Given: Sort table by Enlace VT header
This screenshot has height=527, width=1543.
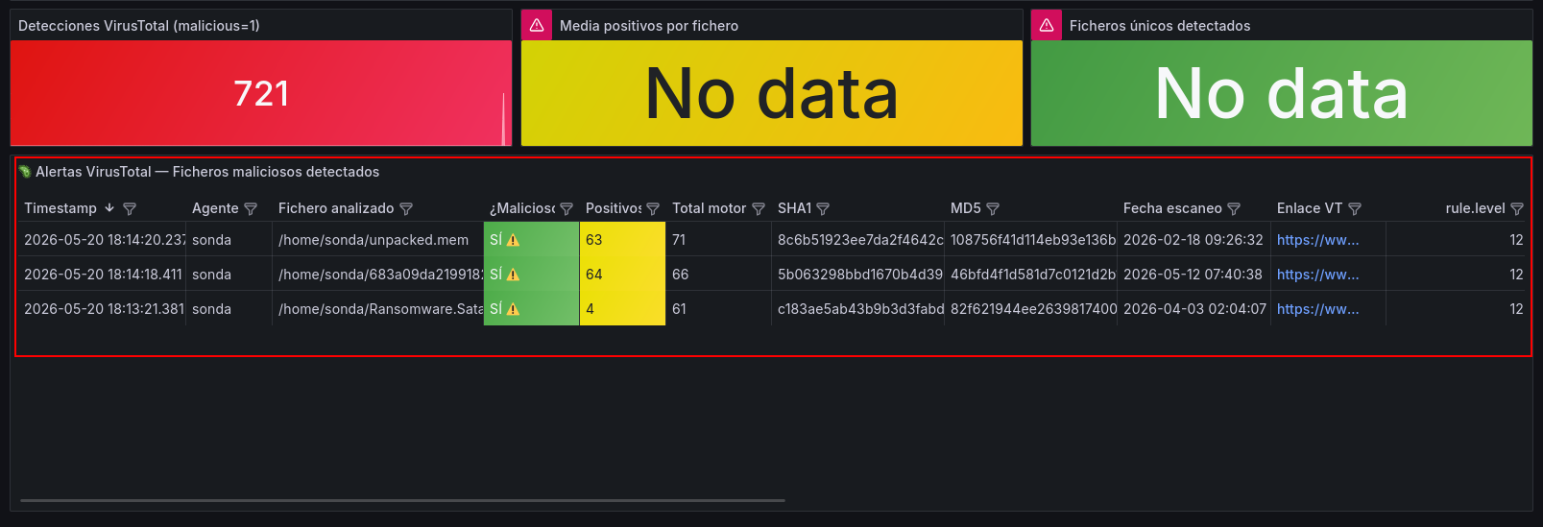Looking at the screenshot, I should coord(1310,208).
